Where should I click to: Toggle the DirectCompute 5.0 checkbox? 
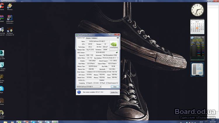coord(107,83)
